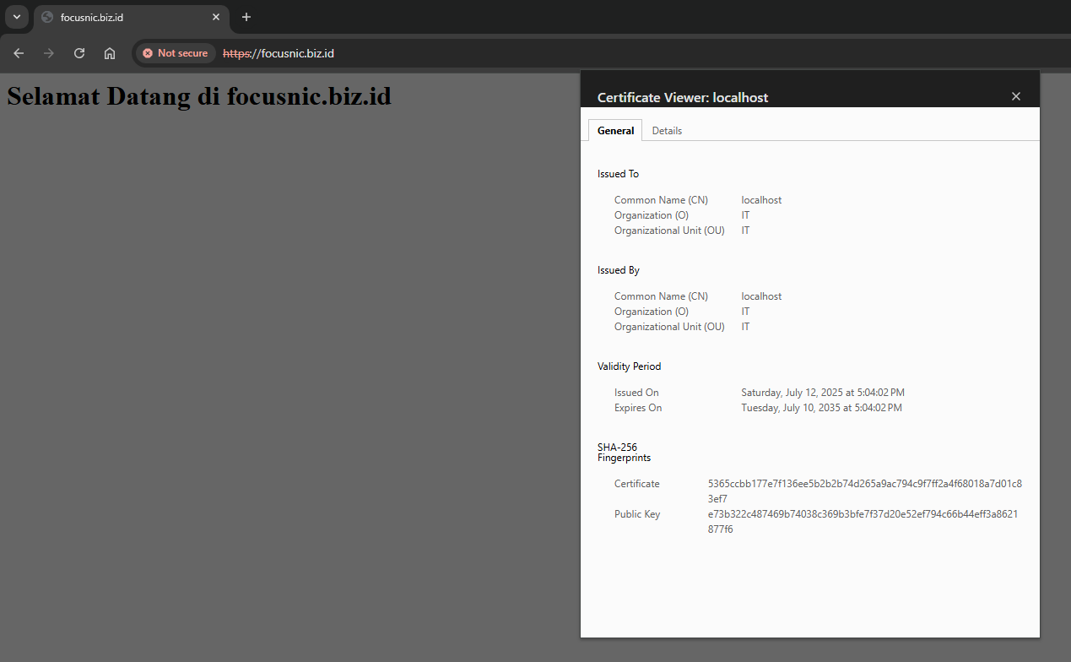1071x662 pixels.
Task: Go to the Home page icon
Action: (110, 53)
